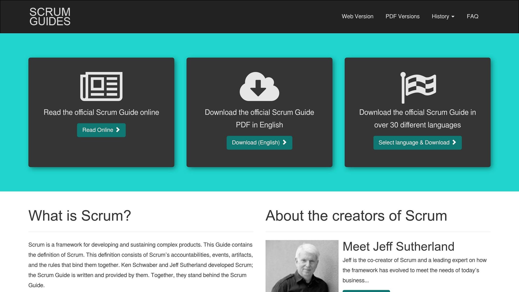Expand the History dropdown caret
This screenshot has width=519, height=292.
click(x=453, y=17)
